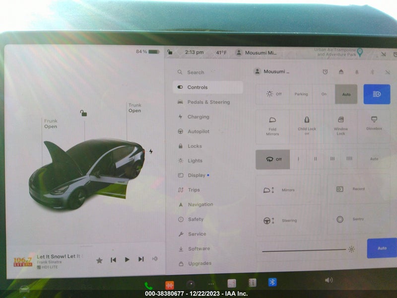Select Auto brightness button

click(x=382, y=248)
